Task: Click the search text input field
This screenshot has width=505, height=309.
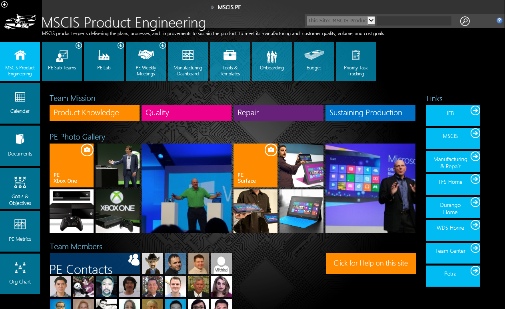Action: pos(414,21)
